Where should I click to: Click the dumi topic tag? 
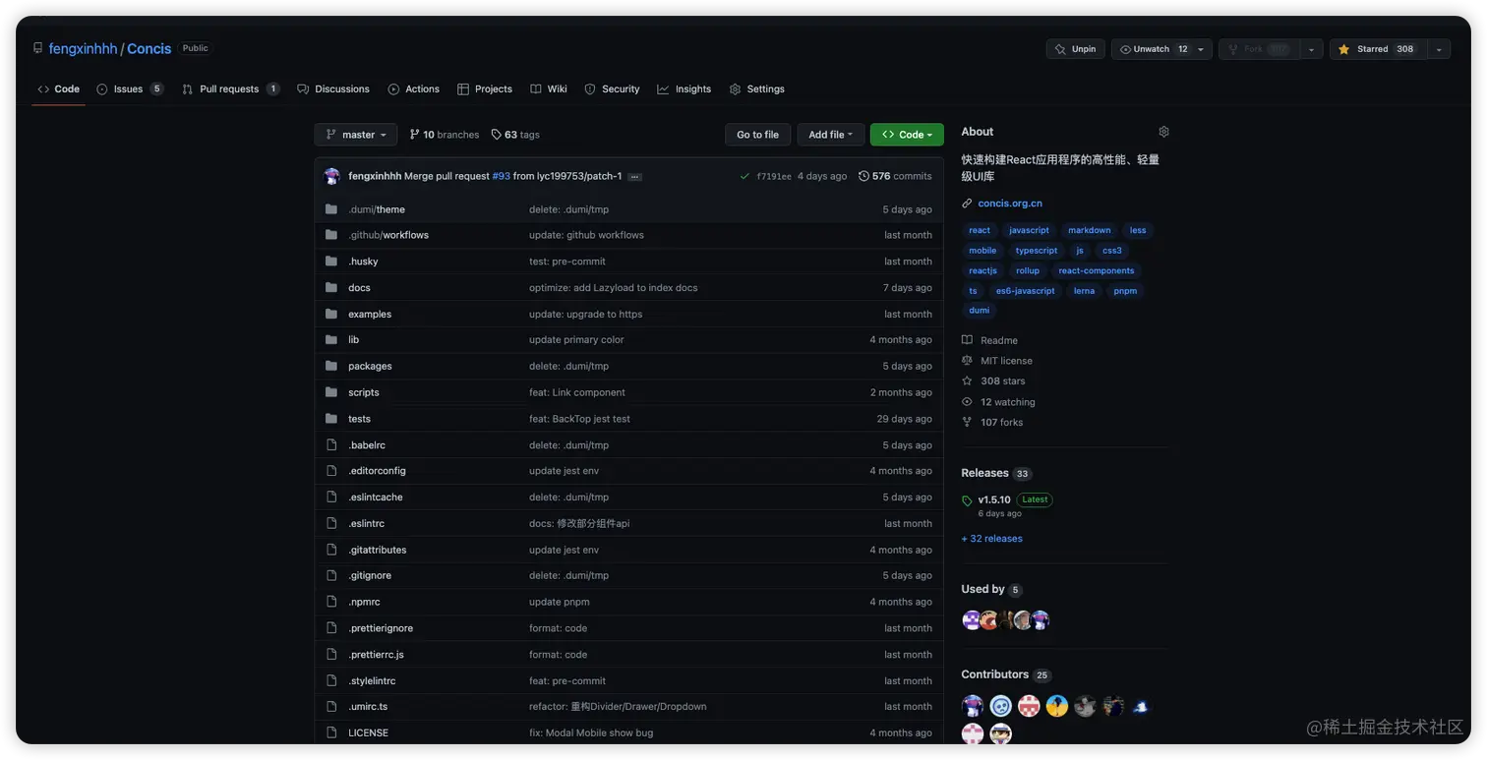tap(980, 311)
